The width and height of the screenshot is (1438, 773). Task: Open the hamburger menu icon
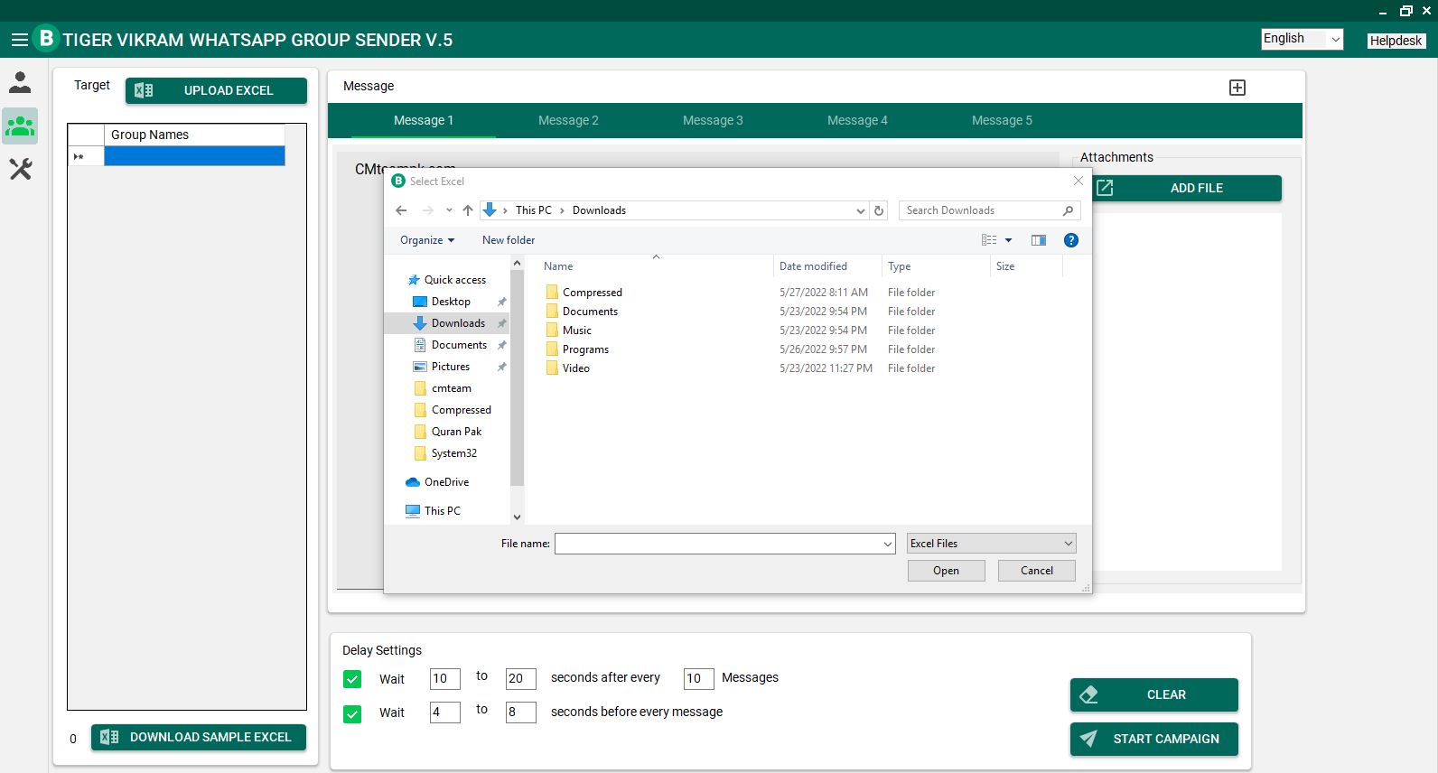pyautogui.click(x=19, y=40)
